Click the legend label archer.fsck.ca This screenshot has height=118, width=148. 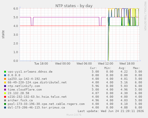click(x=20, y=100)
